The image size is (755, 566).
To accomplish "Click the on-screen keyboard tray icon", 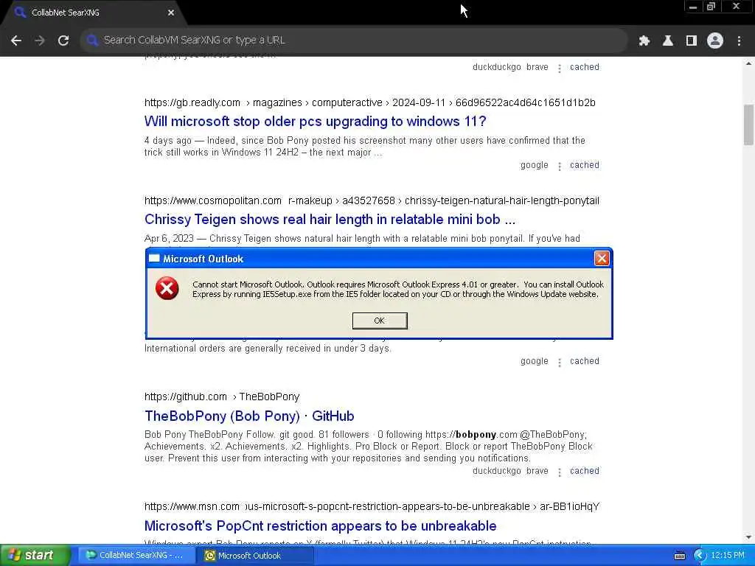I will coord(679,556).
